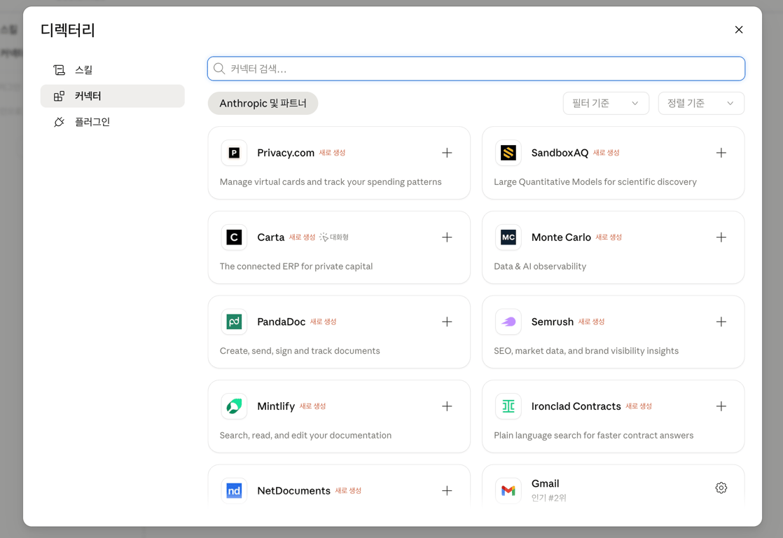
Task: Add the Semrush connector with plus icon
Action: pos(721,322)
